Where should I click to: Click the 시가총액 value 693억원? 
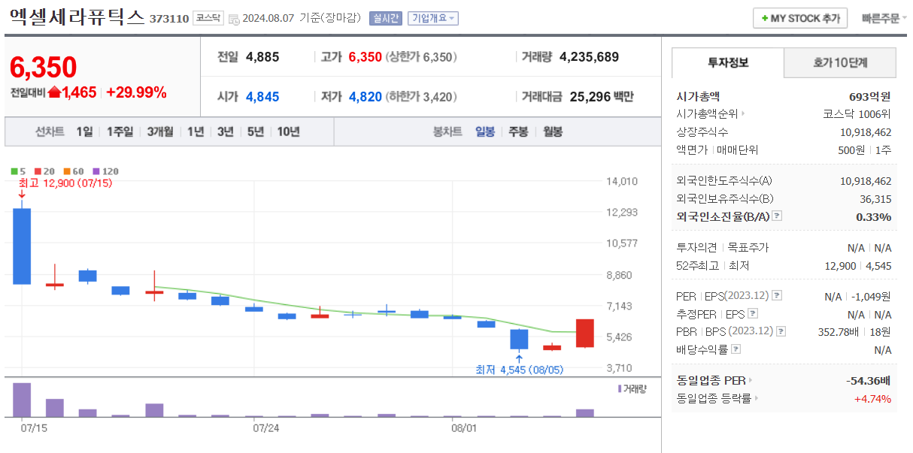[x=870, y=96]
